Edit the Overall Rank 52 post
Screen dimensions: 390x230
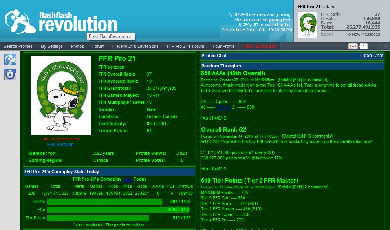(302, 136)
